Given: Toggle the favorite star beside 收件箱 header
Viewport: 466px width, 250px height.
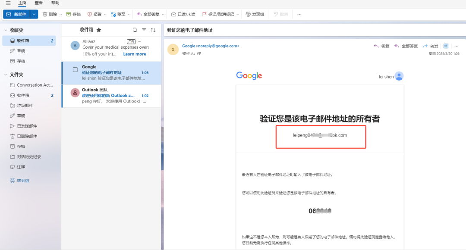Looking at the screenshot, I should pos(99,30).
